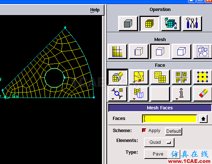Toggle the Scheme Apply checkbox

click(x=144, y=131)
